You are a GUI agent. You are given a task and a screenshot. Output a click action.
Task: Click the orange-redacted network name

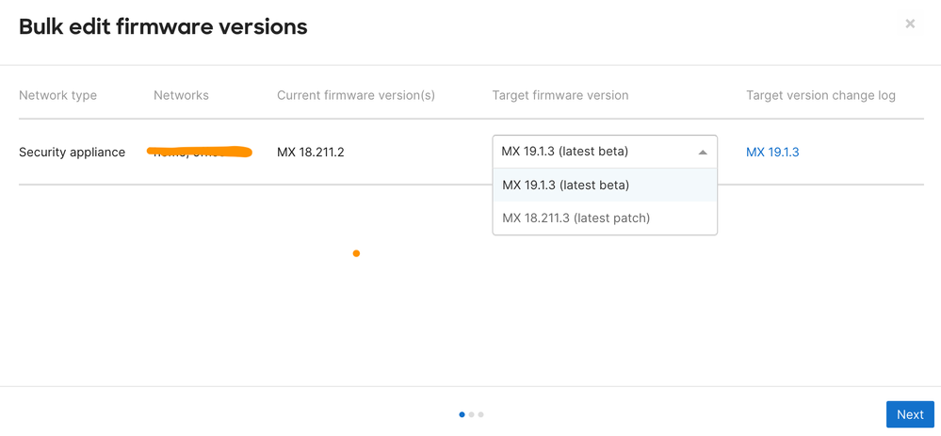[x=200, y=152]
